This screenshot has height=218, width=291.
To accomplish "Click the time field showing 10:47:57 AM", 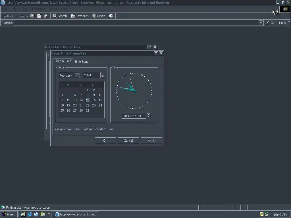I will 134,116.
